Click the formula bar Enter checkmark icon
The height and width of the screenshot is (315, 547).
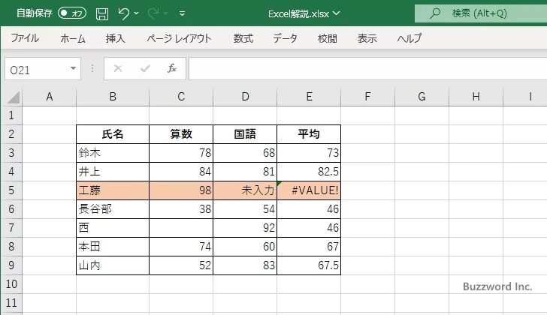point(145,68)
